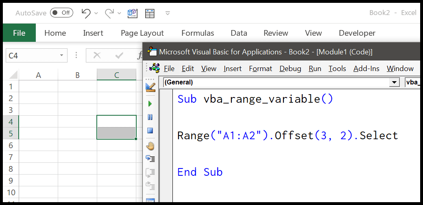423x205 pixels.
Task: Open Customize Quick Access Toolbar arrow
Action: pos(168,13)
